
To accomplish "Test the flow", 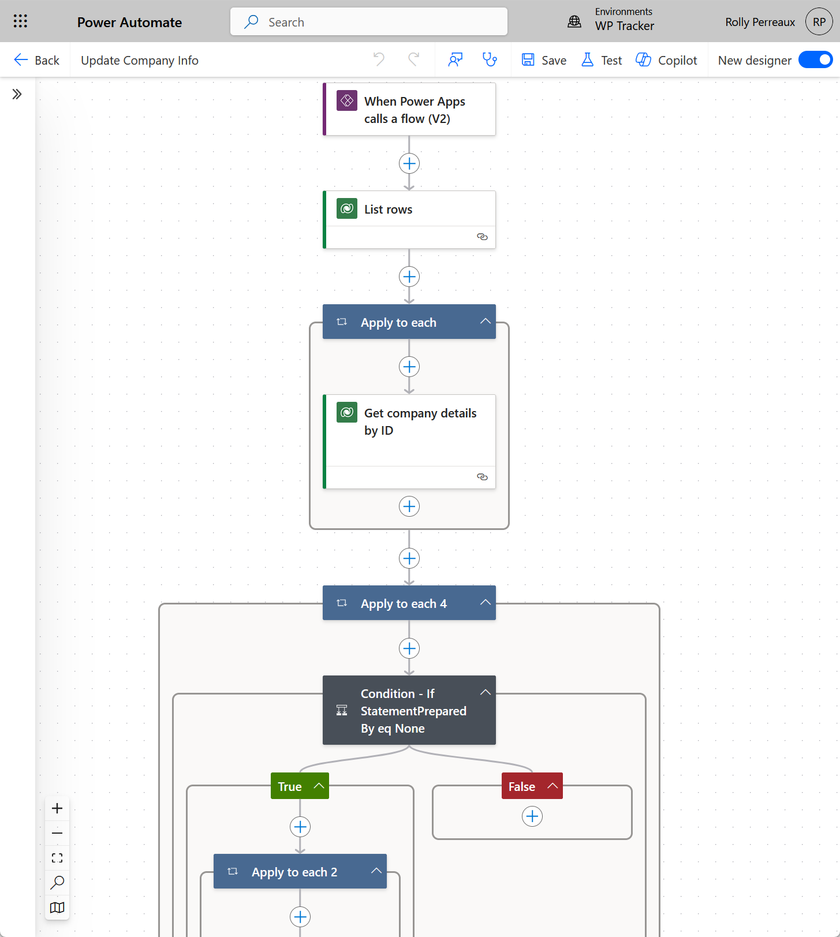I will (601, 60).
